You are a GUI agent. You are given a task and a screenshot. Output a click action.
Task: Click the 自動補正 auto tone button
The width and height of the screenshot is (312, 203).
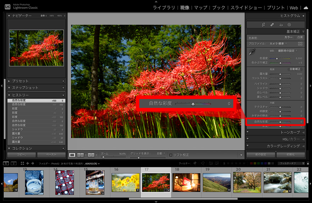tap(295, 69)
